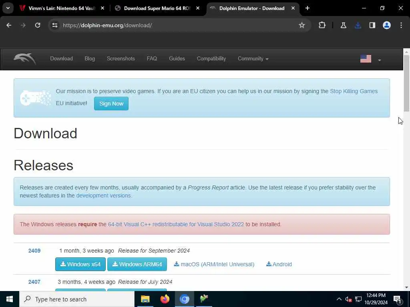Click the Sign Now button
410x307 pixels.
pos(111,104)
